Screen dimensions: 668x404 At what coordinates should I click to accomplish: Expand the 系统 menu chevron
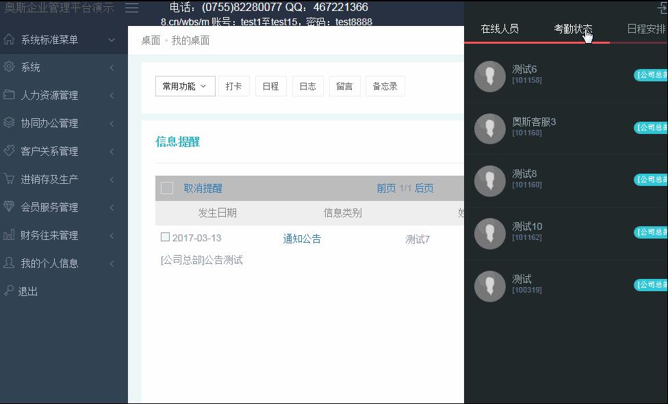pos(112,67)
